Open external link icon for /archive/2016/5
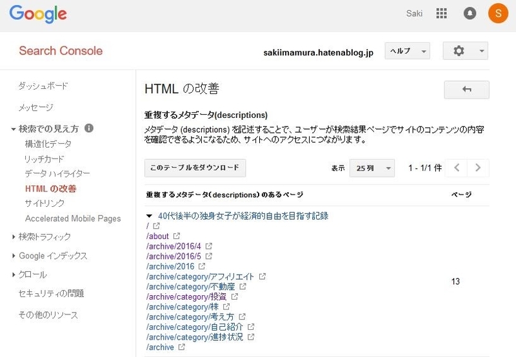This screenshot has height=357, width=516. point(208,256)
